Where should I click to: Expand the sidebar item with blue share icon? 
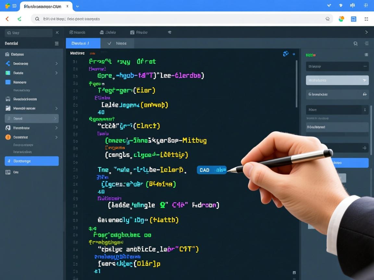pos(56,64)
